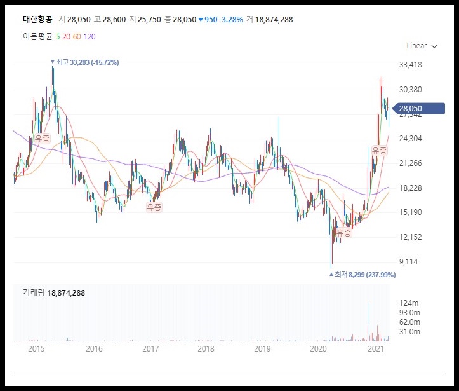Click the 최저 8,299 low annotation

point(363,275)
